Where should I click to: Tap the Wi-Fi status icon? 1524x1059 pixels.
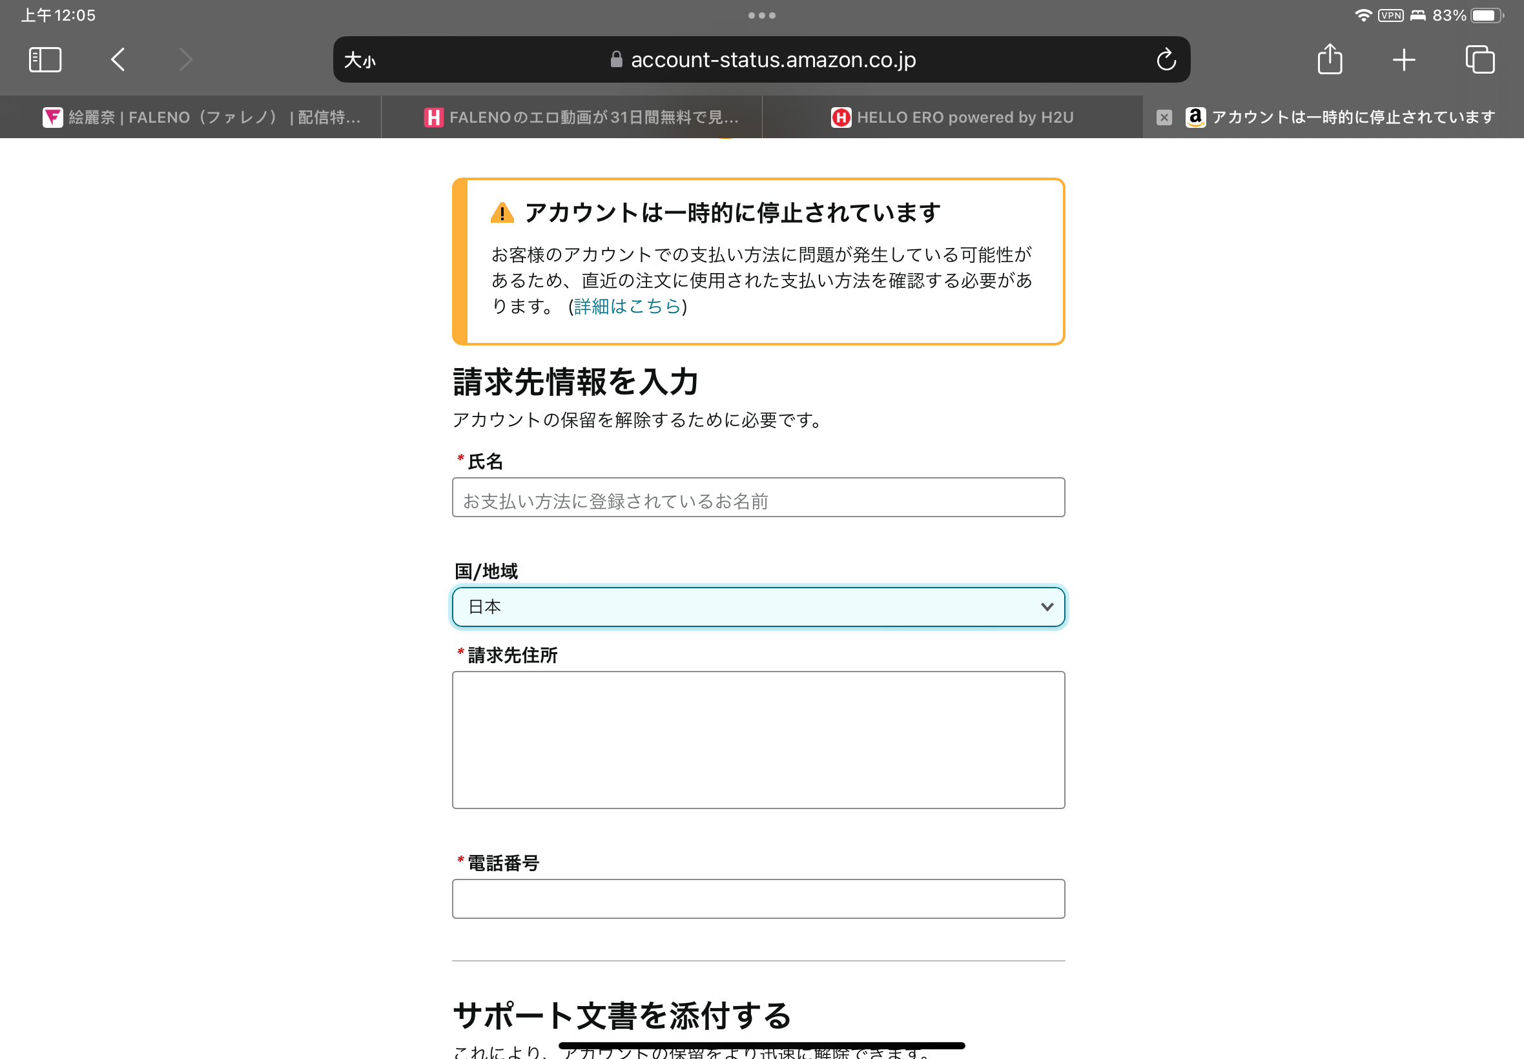[1363, 15]
